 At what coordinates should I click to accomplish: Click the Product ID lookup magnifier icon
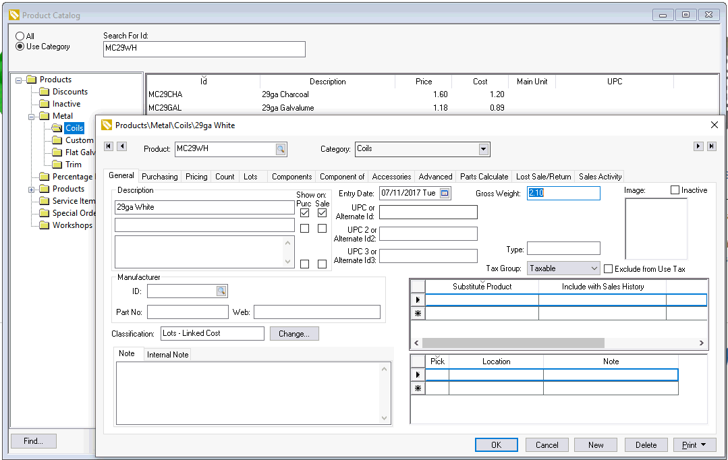click(280, 149)
